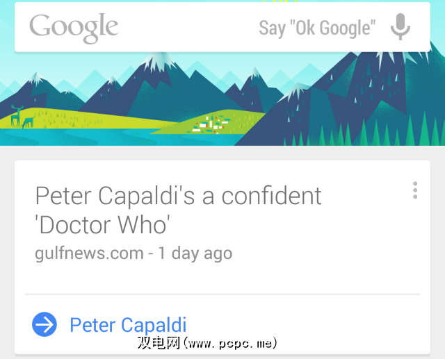
Task: Click the Google logo
Action: (x=74, y=28)
